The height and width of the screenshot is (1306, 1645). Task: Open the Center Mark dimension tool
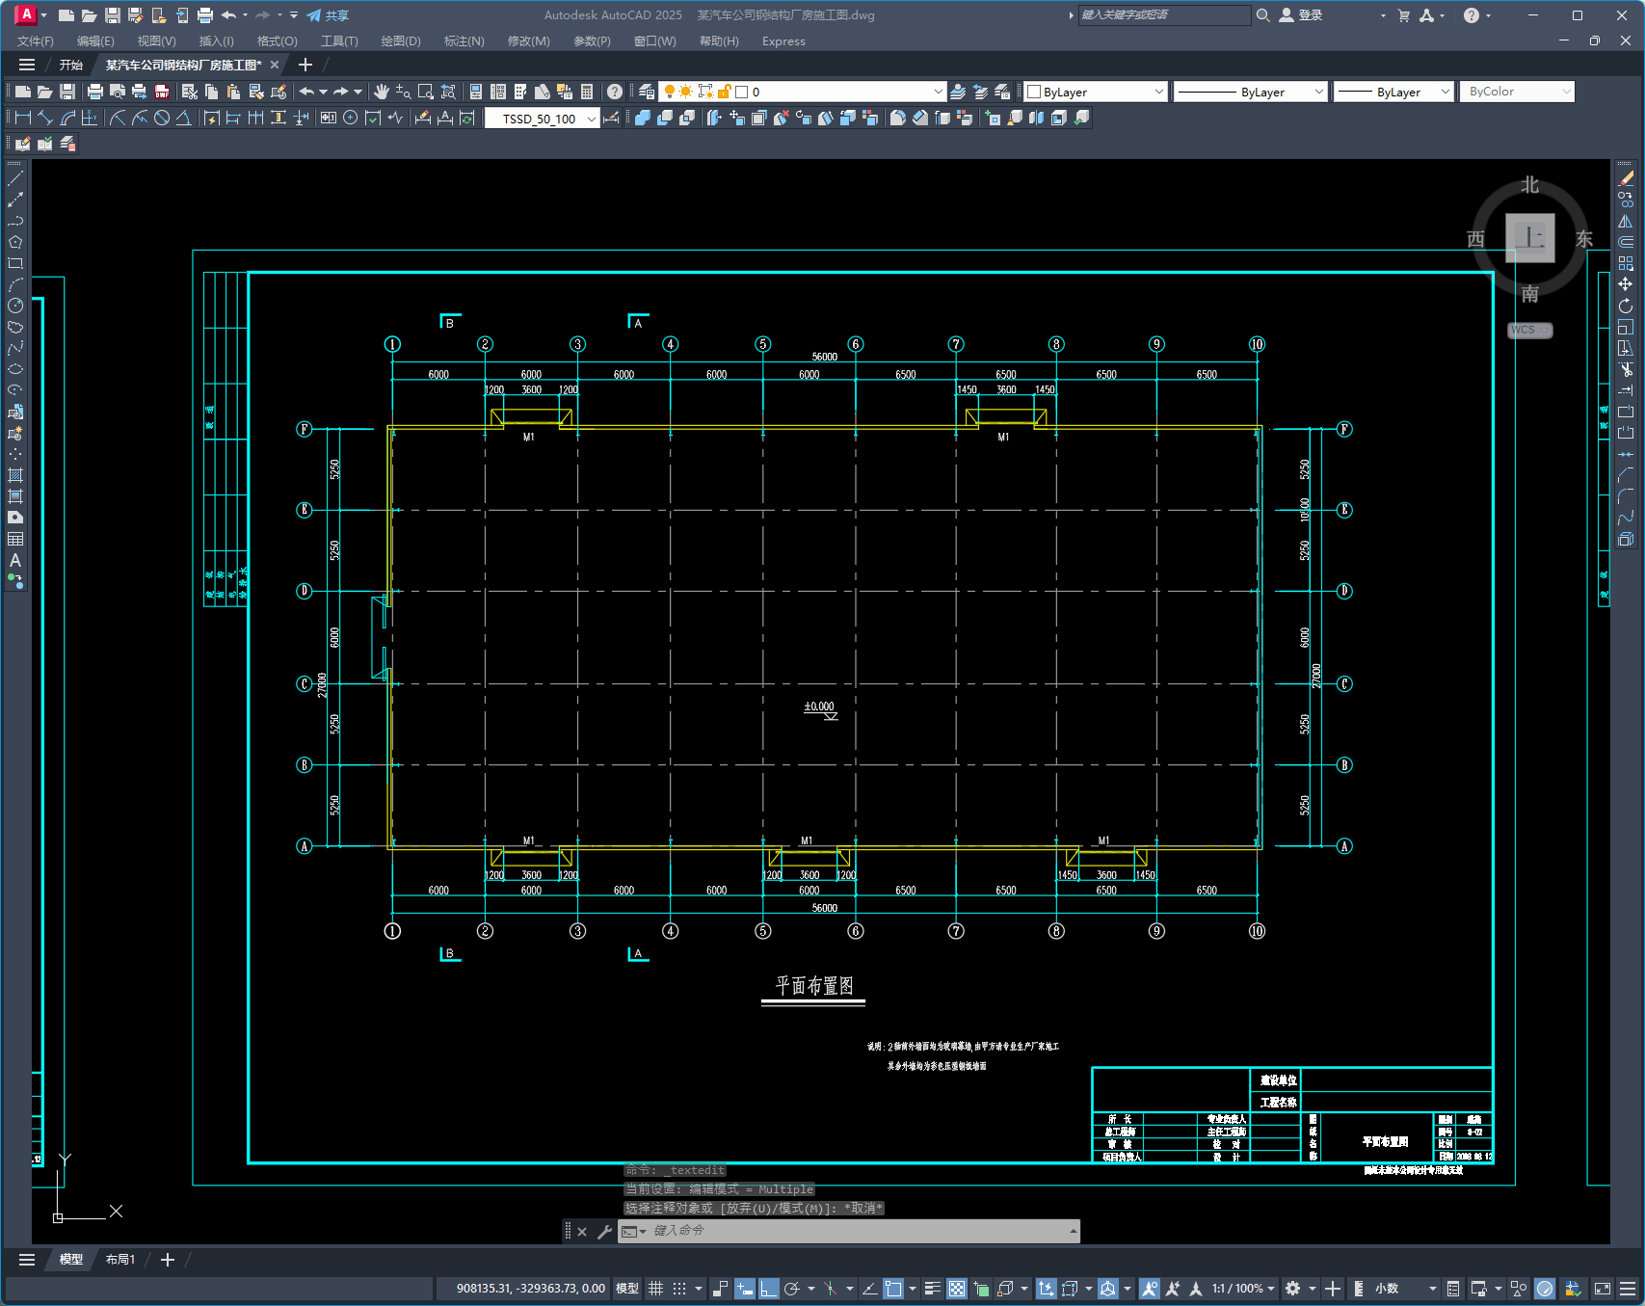pos(351,118)
